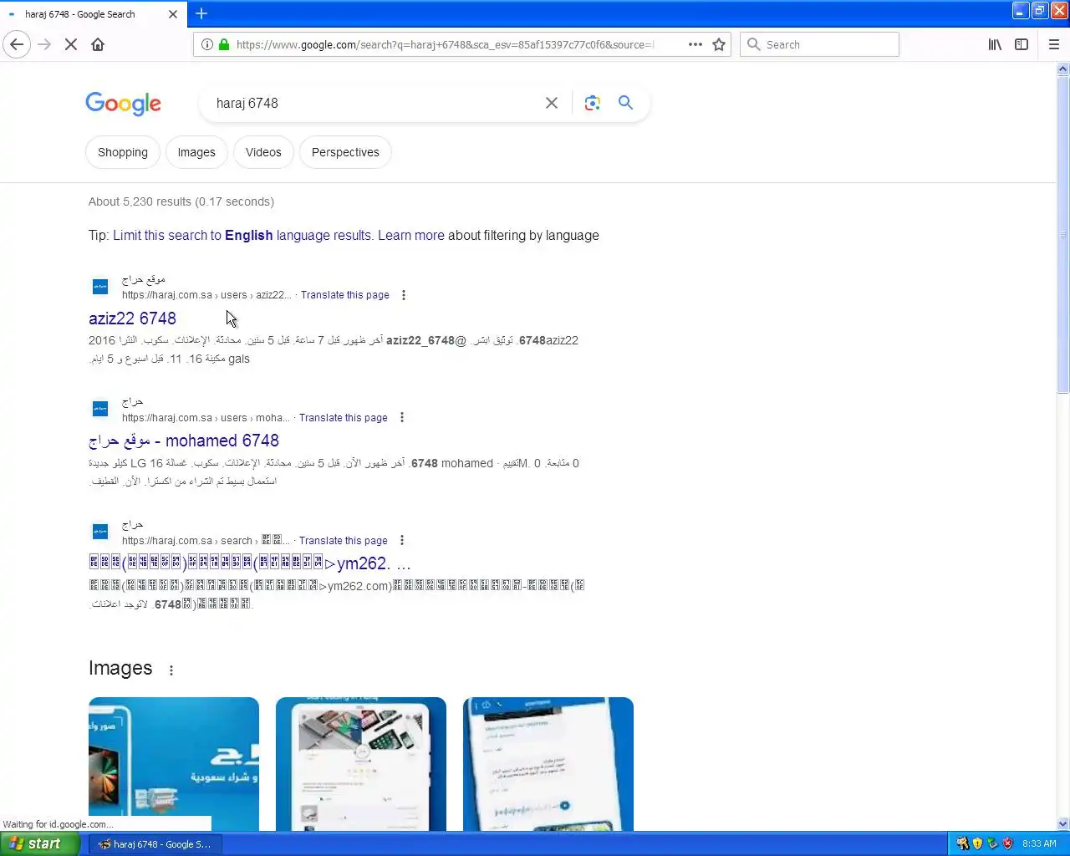The image size is (1070, 856).
Task: Open first blue Haraj image thumbnail
Action: point(174,764)
